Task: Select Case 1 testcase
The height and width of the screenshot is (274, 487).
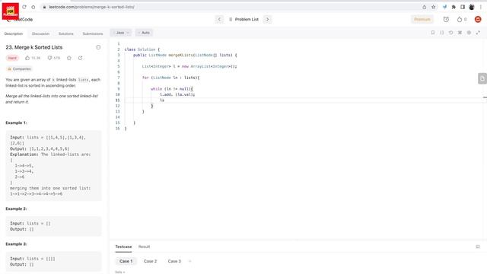Action: pos(126,261)
